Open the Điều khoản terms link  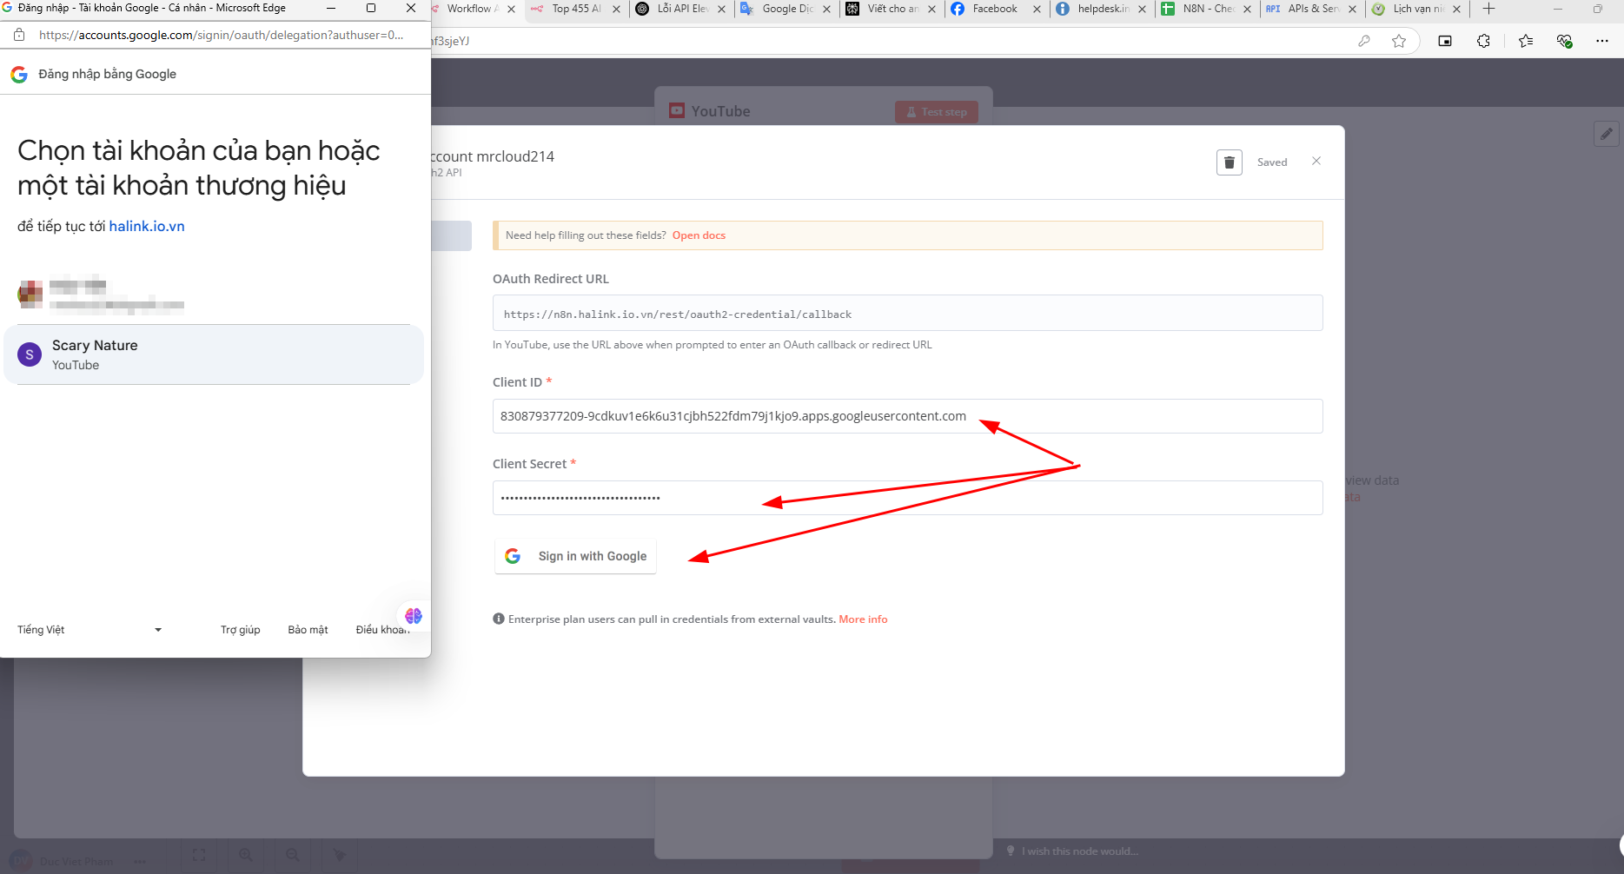382,630
